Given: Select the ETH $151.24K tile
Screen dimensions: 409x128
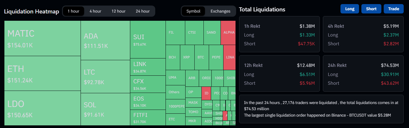Looking at the screenshot, I should tap(43, 73).
